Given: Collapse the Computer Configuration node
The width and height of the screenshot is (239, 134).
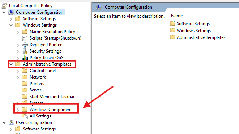Looking at the screenshot, I should click(x=4, y=12).
